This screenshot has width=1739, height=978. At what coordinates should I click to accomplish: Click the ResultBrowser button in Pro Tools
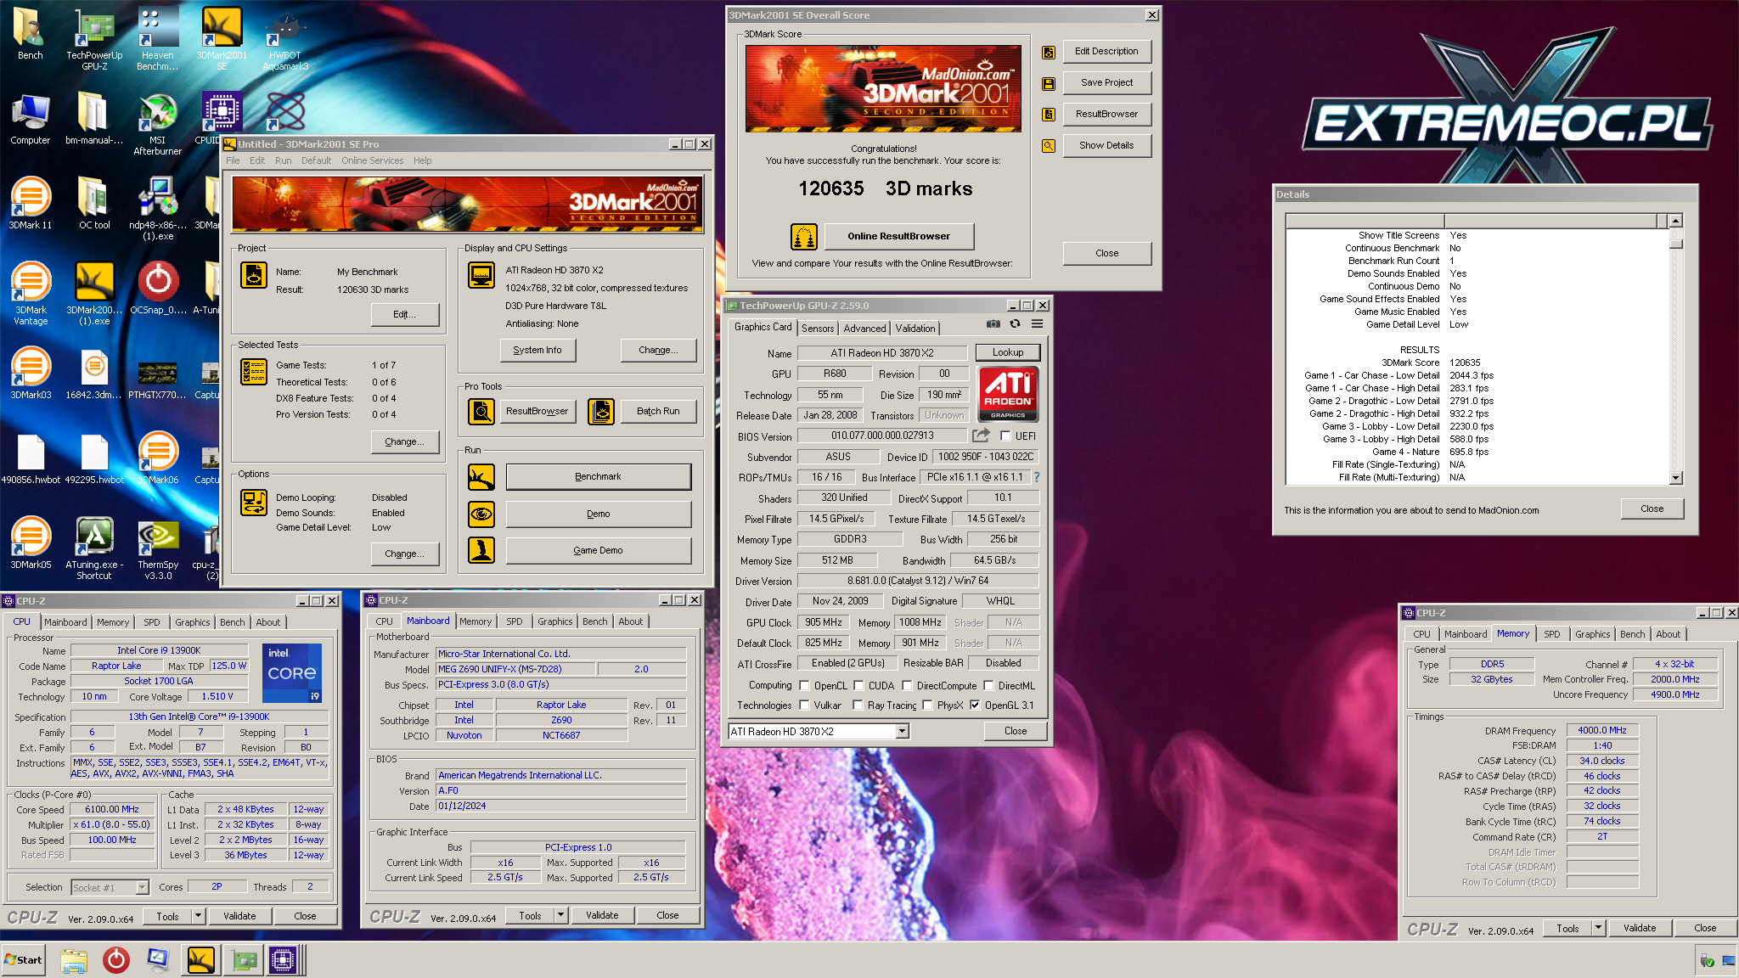tap(537, 412)
